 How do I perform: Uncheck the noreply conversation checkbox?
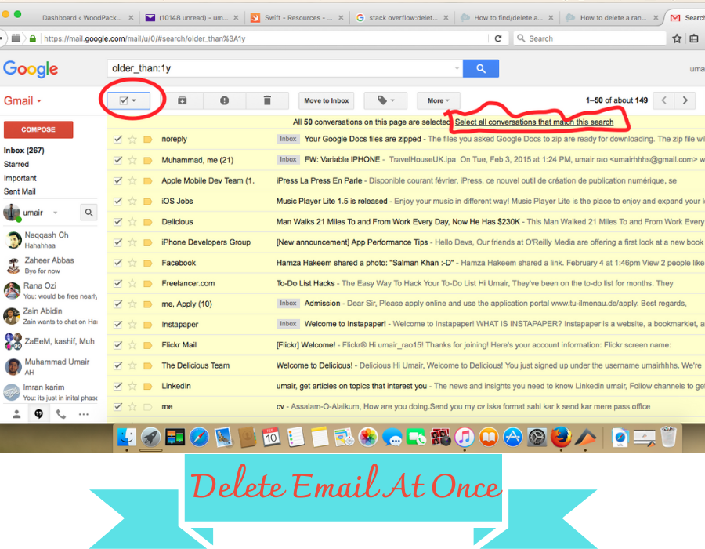(117, 139)
